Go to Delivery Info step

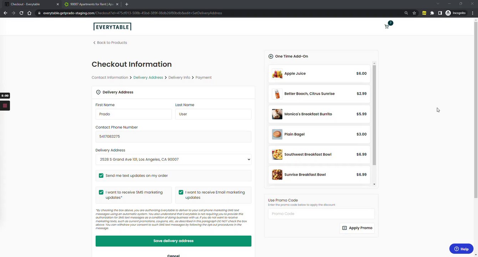click(179, 77)
